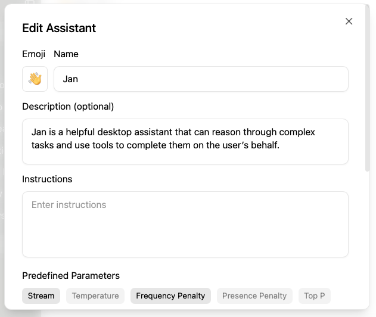
Task: Click the Instructions section label
Action: coord(47,179)
